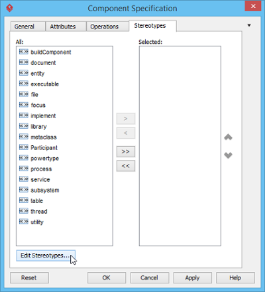Click the add all (>>) button

point(126,151)
